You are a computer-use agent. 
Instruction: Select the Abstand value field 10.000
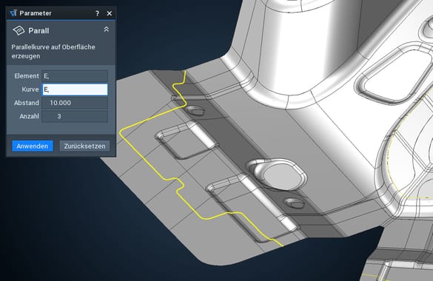pyautogui.click(x=75, y=103)
